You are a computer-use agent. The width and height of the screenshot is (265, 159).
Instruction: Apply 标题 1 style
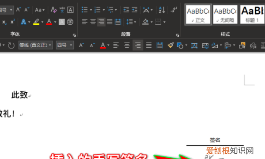[252, 15]
